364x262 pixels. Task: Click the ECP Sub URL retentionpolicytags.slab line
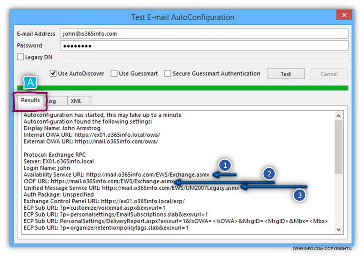click(106, 228)
